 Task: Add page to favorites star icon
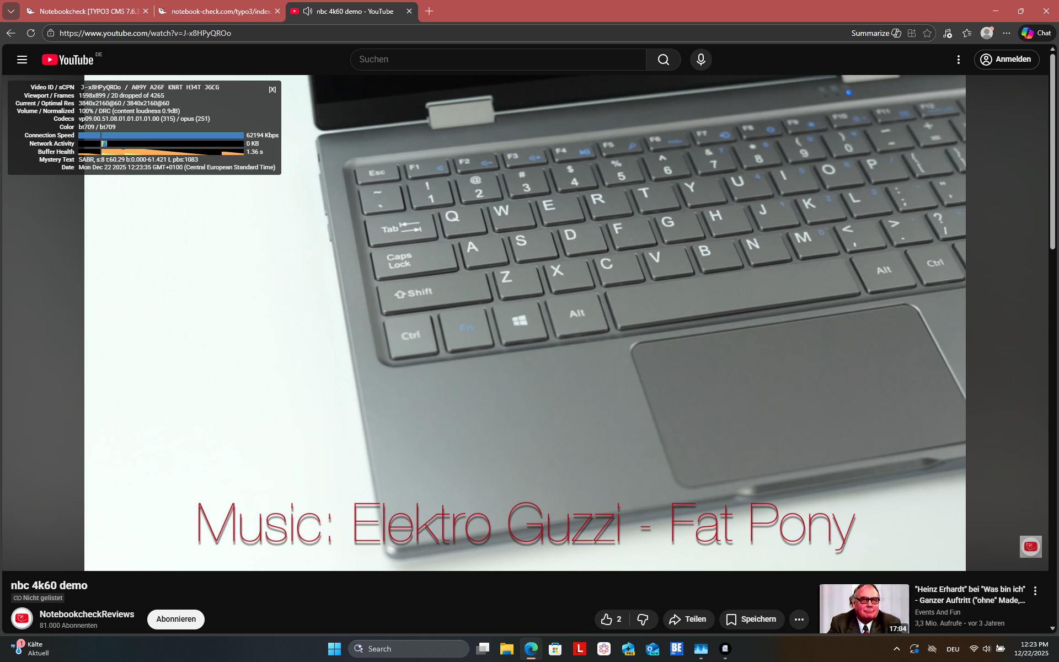[x=927, y=33]
